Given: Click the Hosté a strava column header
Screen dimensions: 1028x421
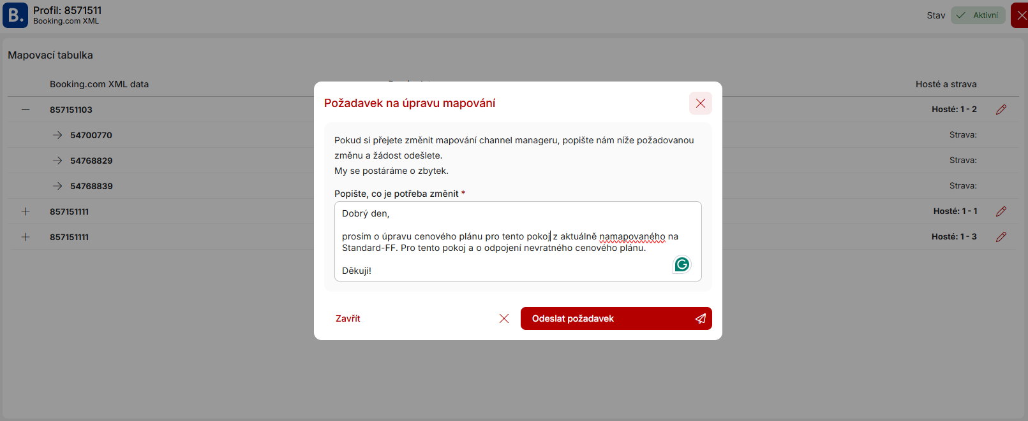Looking at the screenshot, I should (946, 84).
